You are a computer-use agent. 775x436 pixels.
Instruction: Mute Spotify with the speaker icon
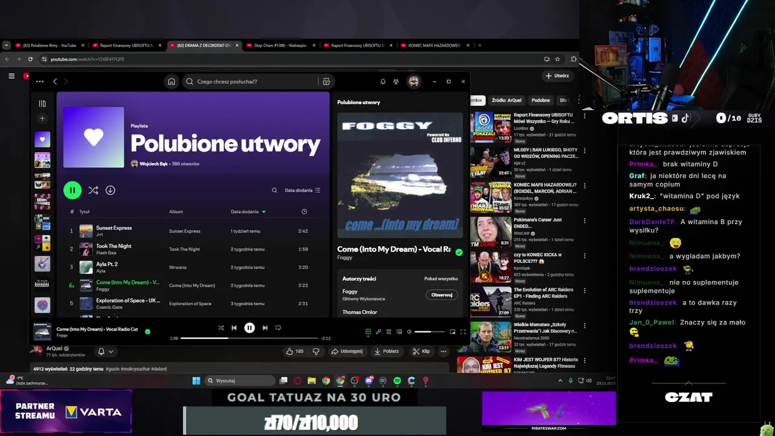(409, 332)
